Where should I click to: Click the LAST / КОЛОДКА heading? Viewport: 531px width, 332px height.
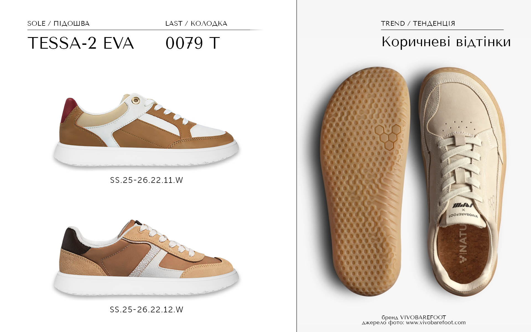pos(196,24)
